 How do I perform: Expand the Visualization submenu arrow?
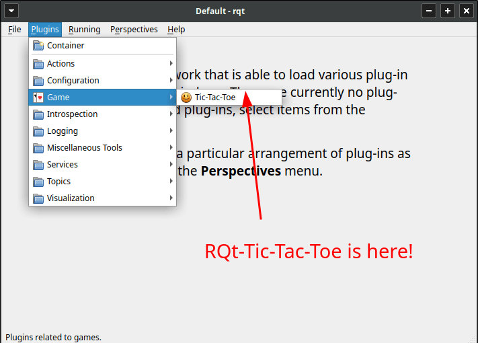point(171,198)
